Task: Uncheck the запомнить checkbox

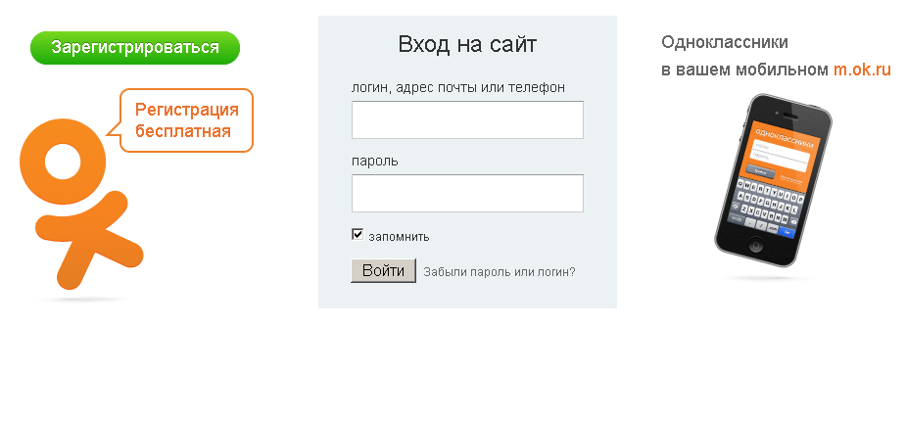Action: [358, 235]
